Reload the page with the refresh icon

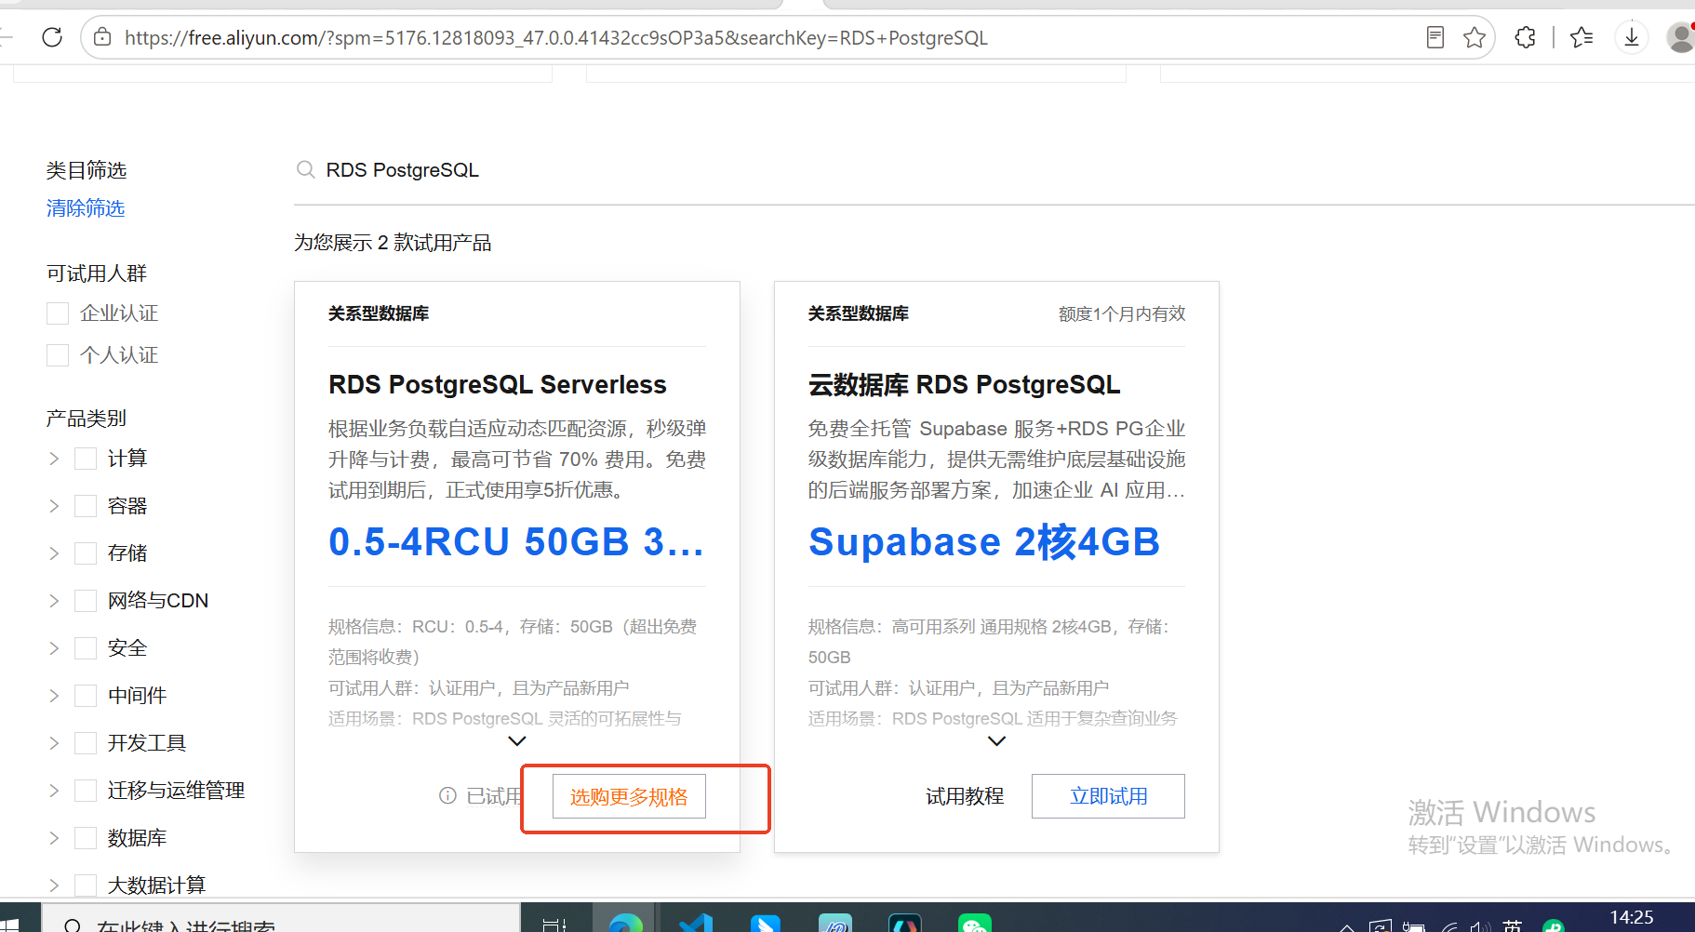click(x=52, y=37)
